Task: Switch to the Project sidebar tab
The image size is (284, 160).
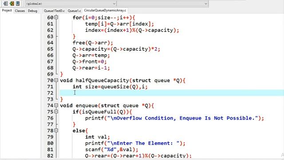Action: tap(7, 11)
